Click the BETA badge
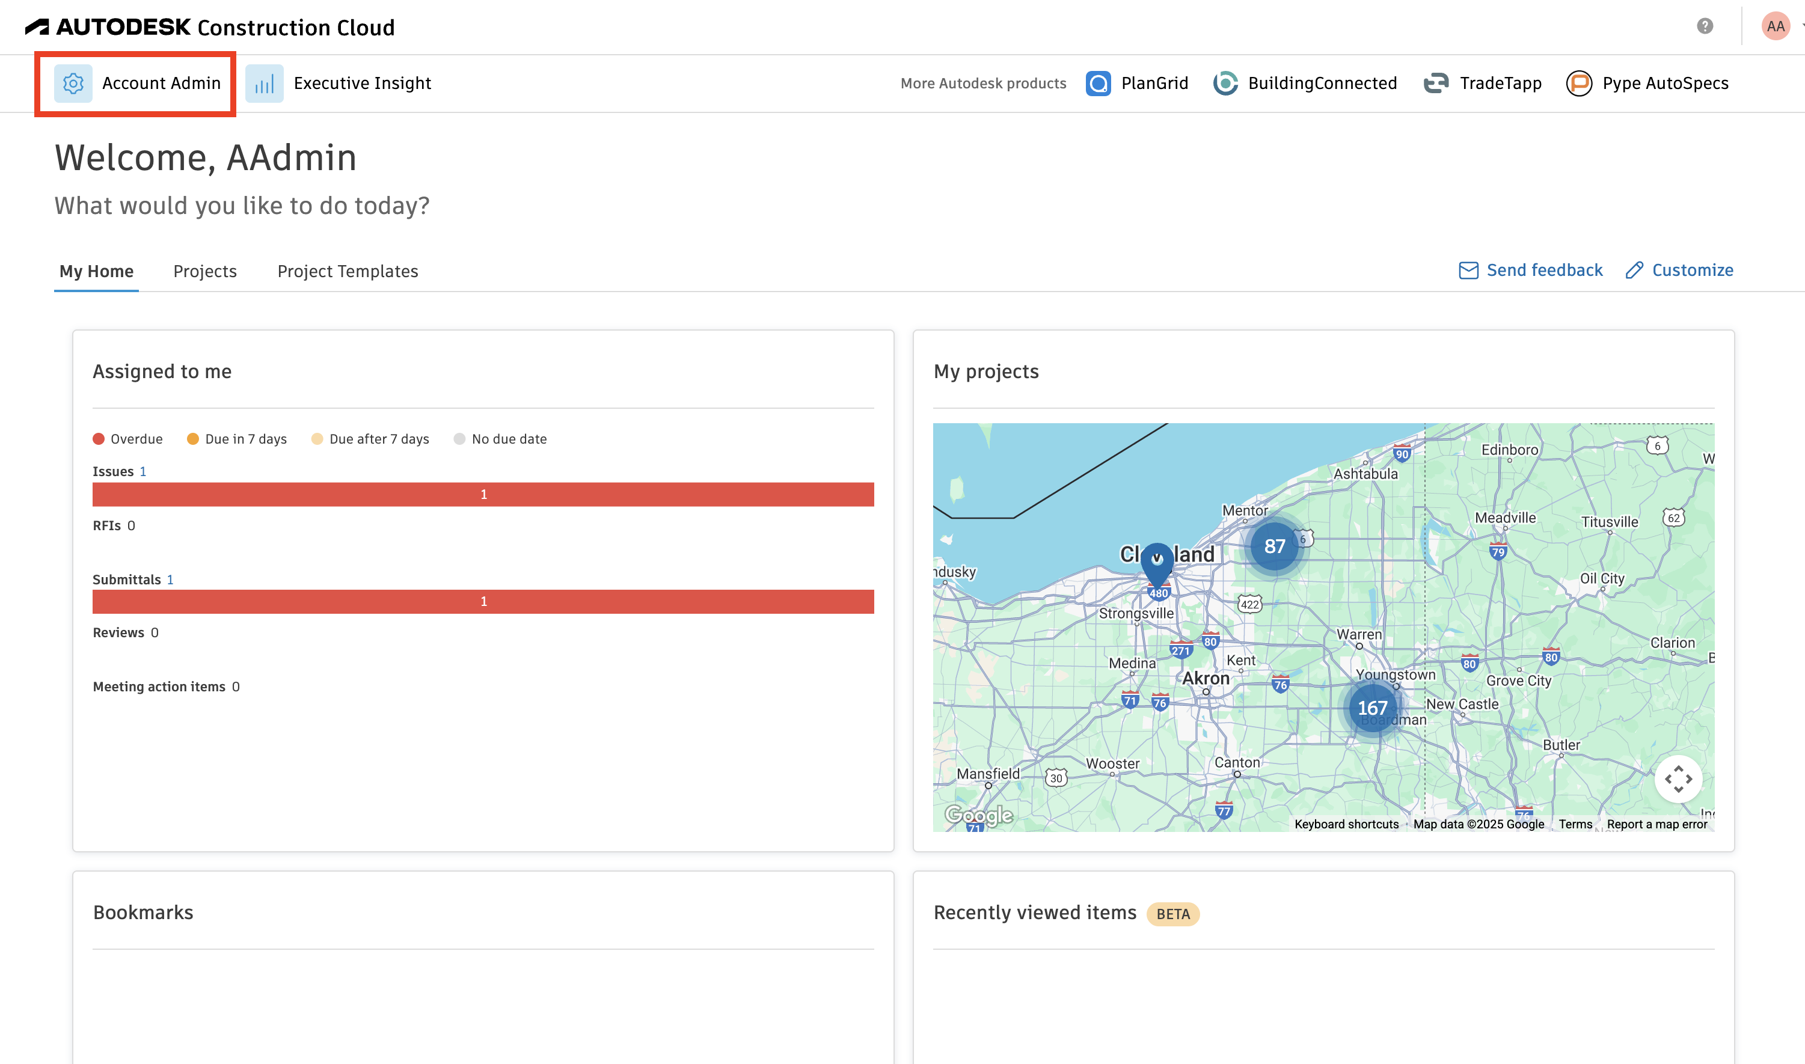This screenshot has width=1805, height=1064. click(1173, 914)
